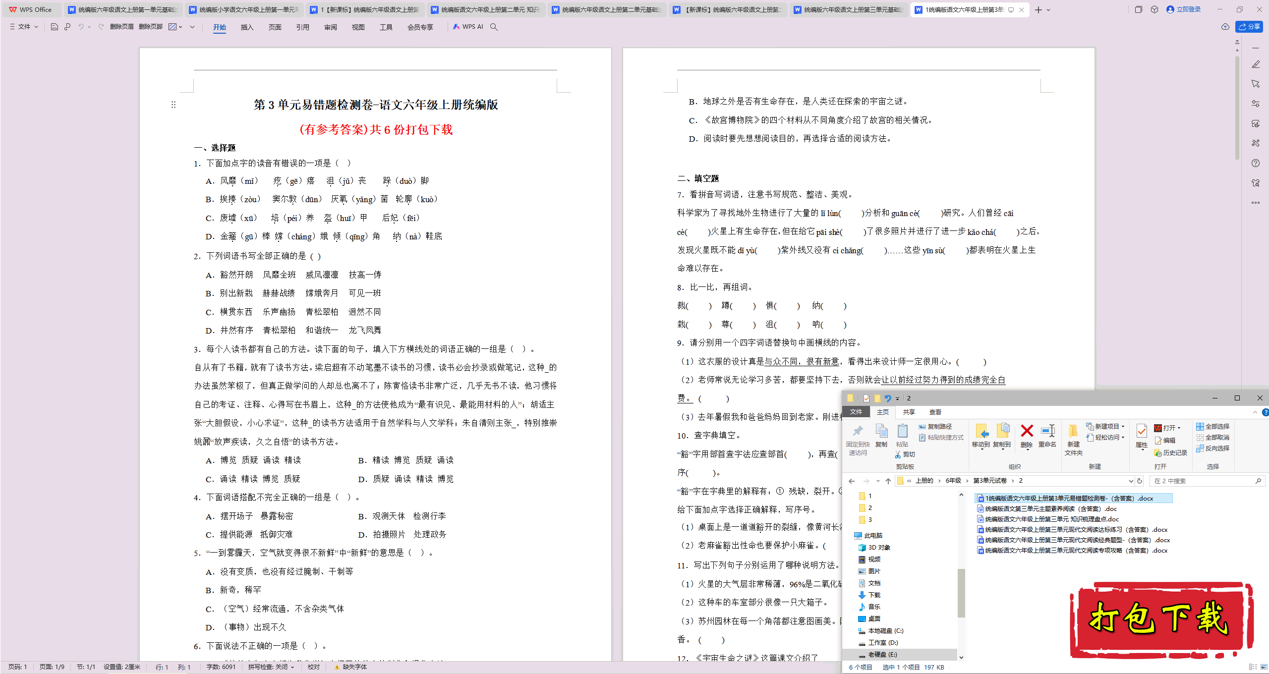The width and height of the screenshot is (1269, 674).
Task: Open the 会员专享 tab
Action: [420, 27]
